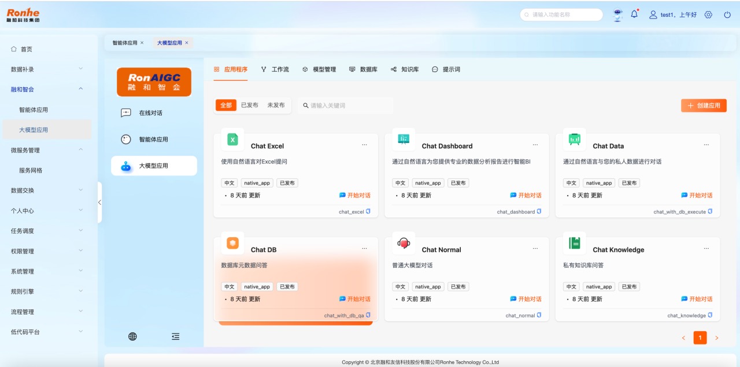The width and height of the screenshot is (740, 367).
Task: Filter apps by 已发布 status
Action: 250,105
